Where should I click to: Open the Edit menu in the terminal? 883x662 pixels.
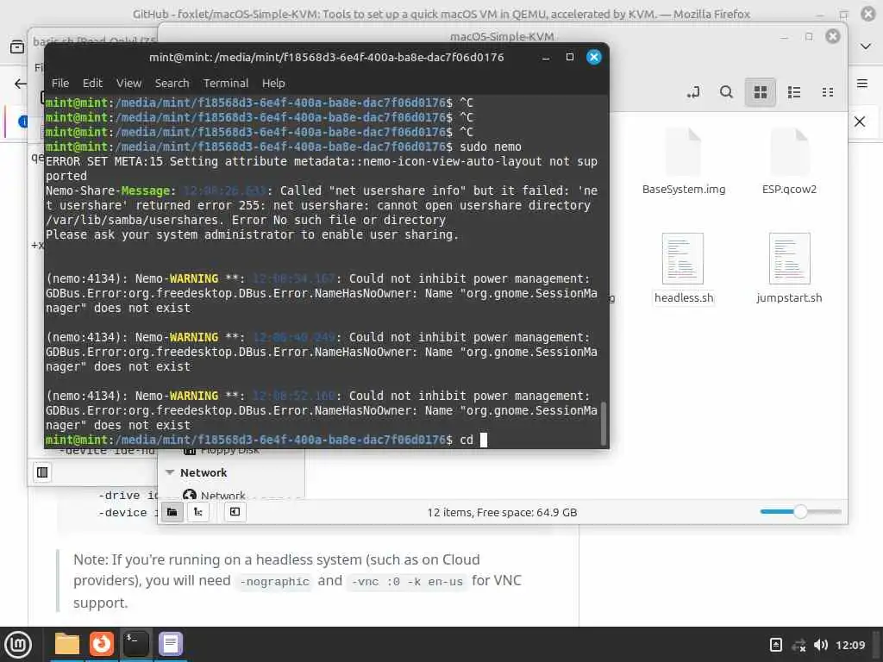coord(92,84)
